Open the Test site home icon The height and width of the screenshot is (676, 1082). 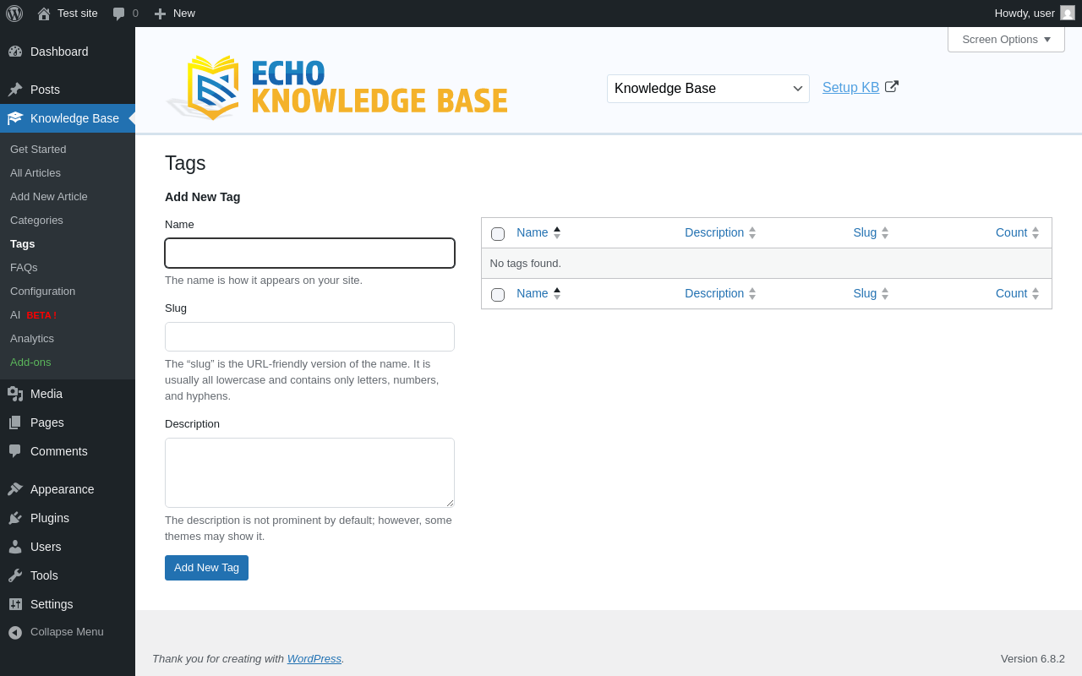click(x=44, y=14)
